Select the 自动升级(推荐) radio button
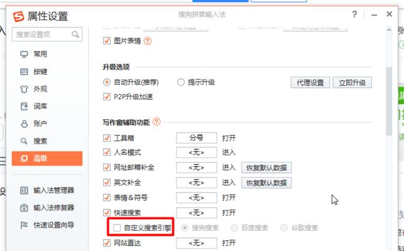Viewport: 404px width, 251px height. (x=107, y=82)
